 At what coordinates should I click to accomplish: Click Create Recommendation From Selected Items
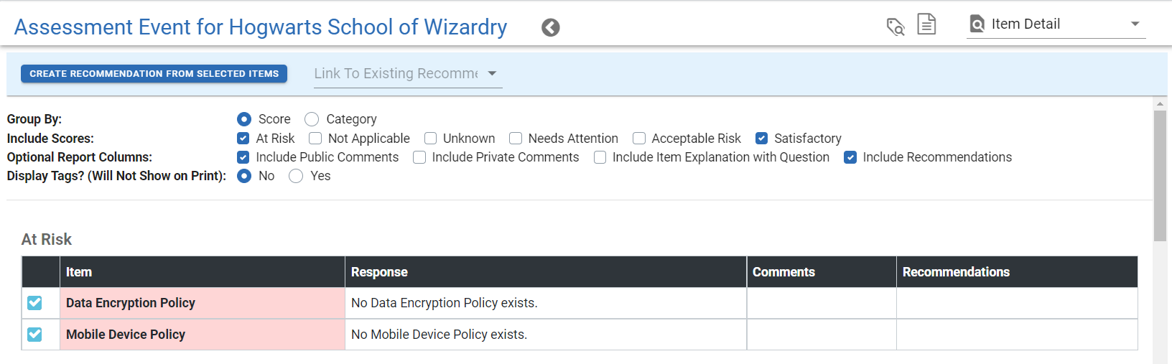[154, 74]
